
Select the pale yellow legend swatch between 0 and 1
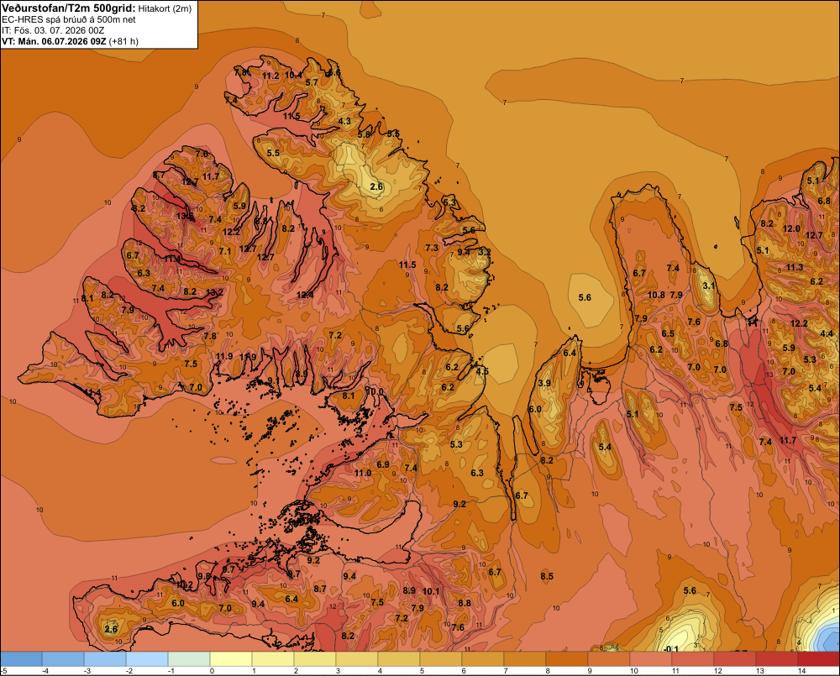231,659
